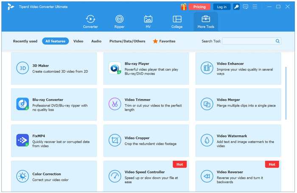The image size is (297, 193).
Task: Click the gift box icon
Action: [183, 7]
